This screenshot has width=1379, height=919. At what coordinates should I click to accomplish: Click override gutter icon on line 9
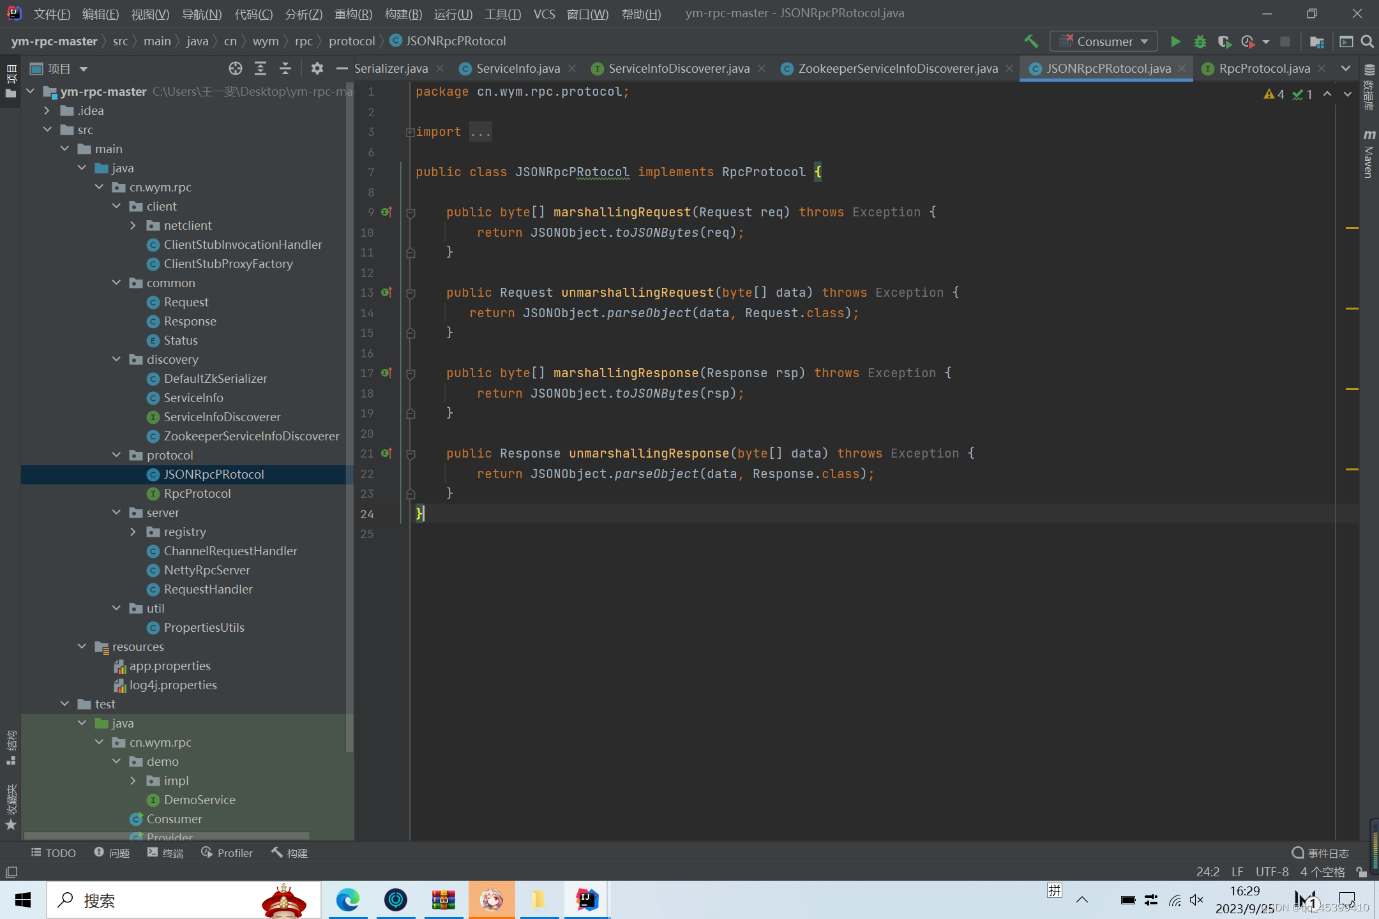387,212
